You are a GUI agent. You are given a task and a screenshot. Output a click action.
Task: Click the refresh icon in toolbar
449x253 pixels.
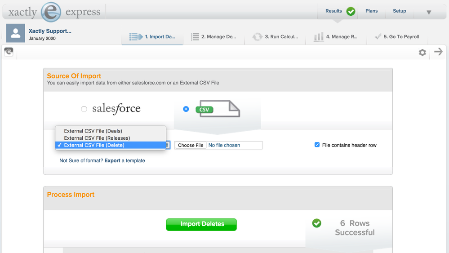[9, 52]
